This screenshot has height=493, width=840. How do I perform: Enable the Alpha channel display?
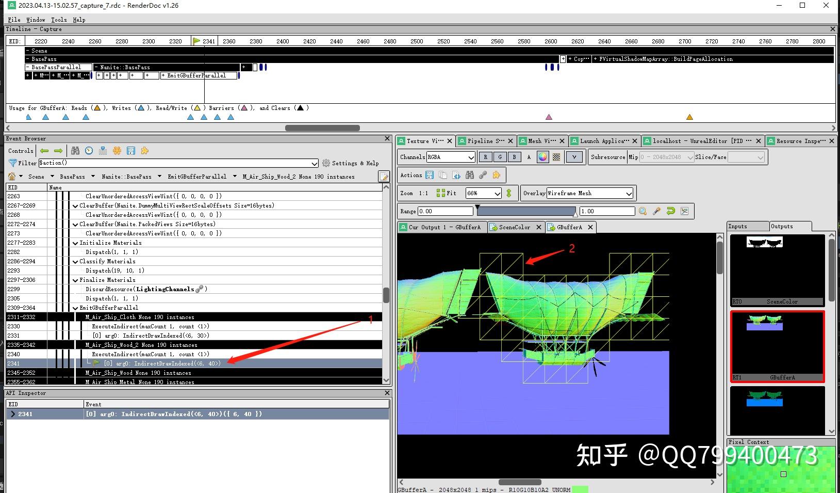pyautogui.click(x=529, y=156)
